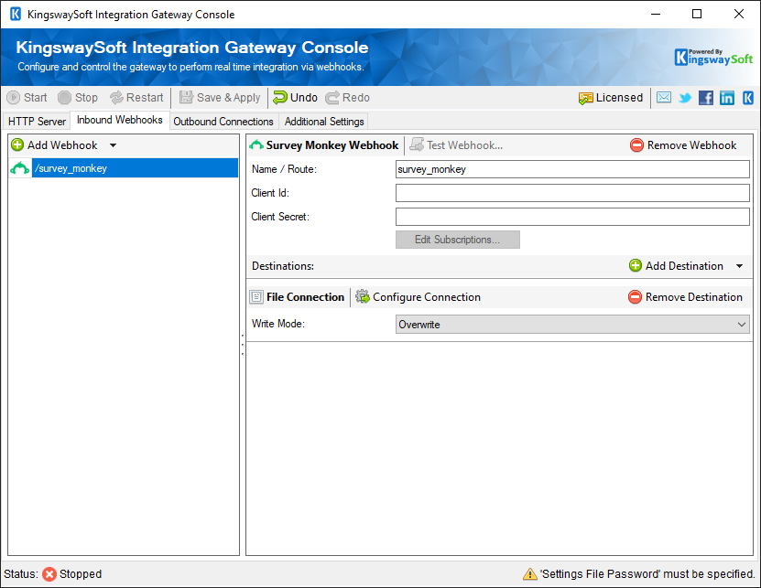Click the Survey Monkey icon beside /survey_monkey
This screenshot has height=588, width=761.
coord(20,168)
